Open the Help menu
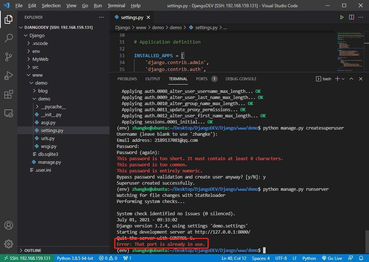 pyautogui.click(x=135, y=5)
